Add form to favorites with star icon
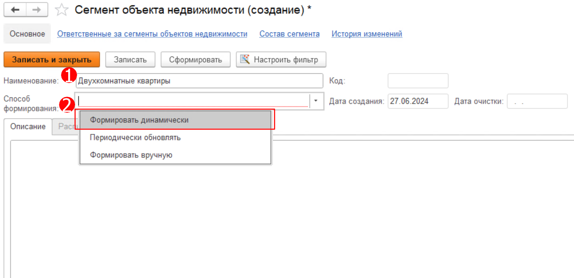 point(61,10)
